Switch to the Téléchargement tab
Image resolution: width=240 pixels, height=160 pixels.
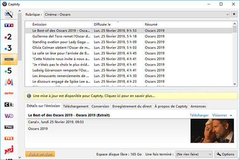tap(76, 106)
